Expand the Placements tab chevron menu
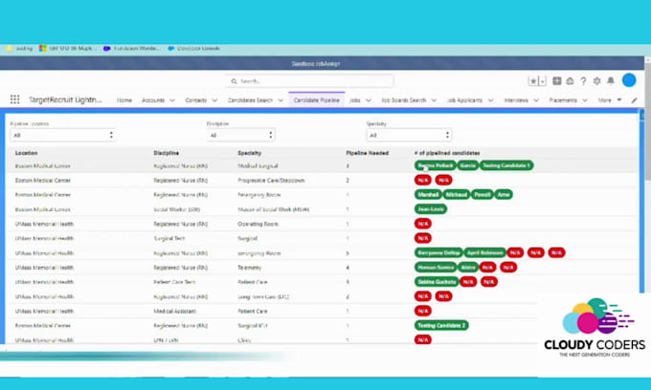This screenshot has width=651, height=390. pos(585,100)
